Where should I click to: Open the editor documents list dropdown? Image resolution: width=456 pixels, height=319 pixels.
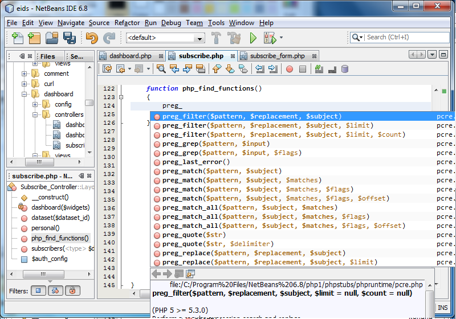432,55
